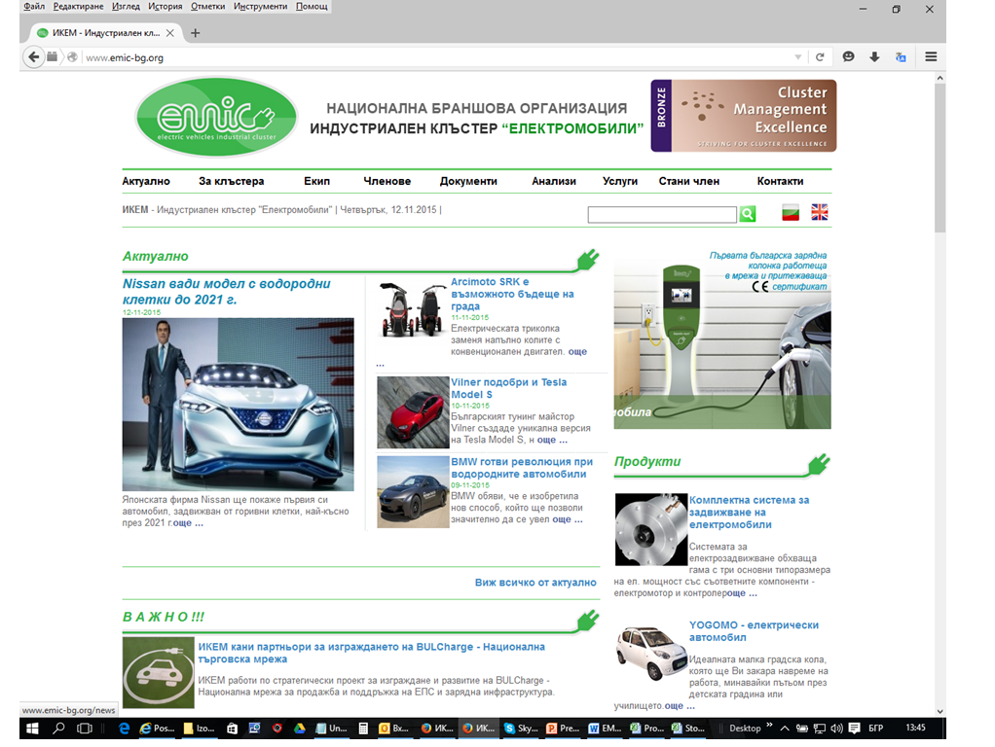Open the Контакти page
Screen dimensions: 995x747
pos(780,181)
